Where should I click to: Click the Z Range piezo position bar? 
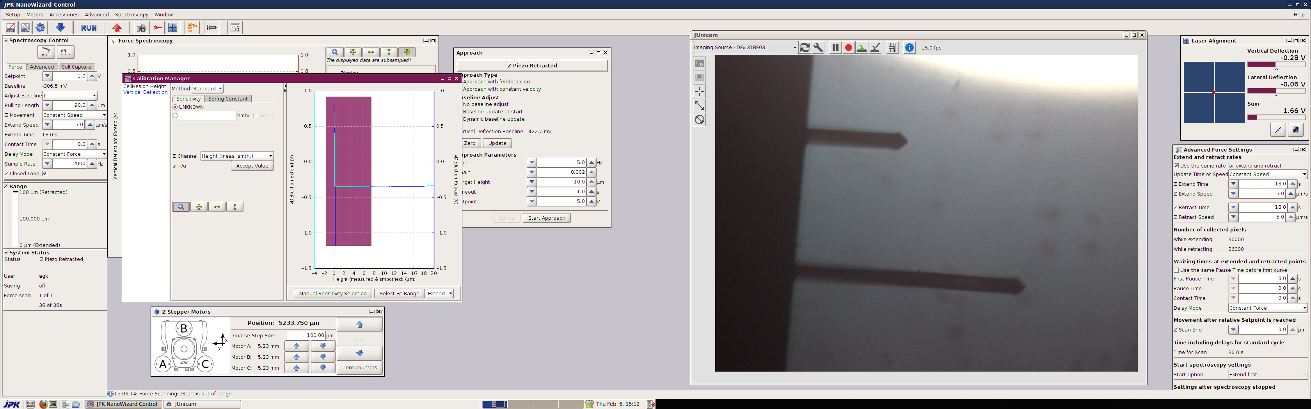[x=15, y=219]
